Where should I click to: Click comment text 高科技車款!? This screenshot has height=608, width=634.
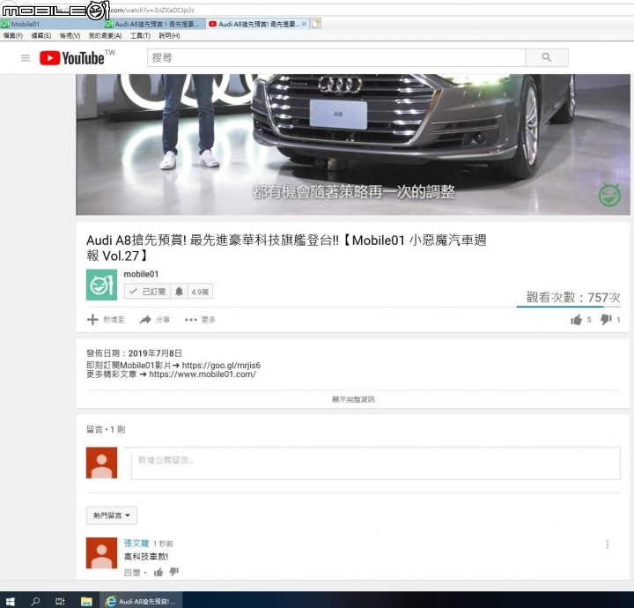[x=146, y=557]
